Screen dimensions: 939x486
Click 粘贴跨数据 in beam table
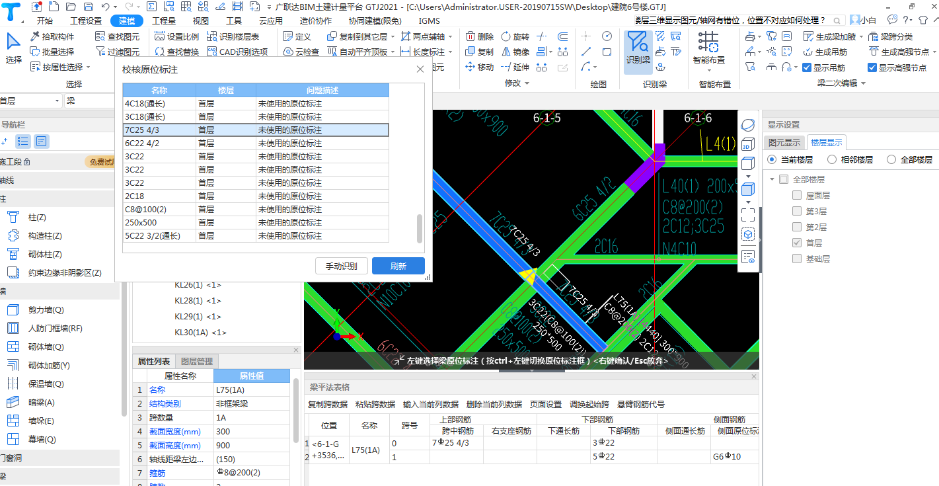coord(375,404)
